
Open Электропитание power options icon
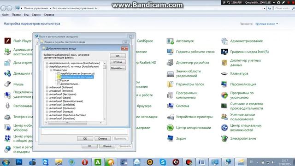click(x=238, y=138)
